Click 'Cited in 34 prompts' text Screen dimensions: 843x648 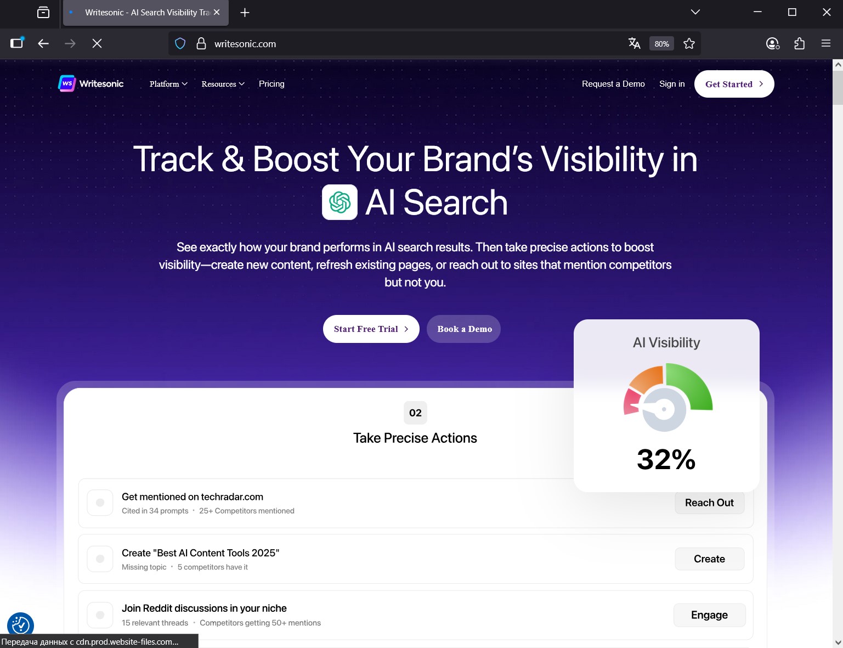click(155, 511)
